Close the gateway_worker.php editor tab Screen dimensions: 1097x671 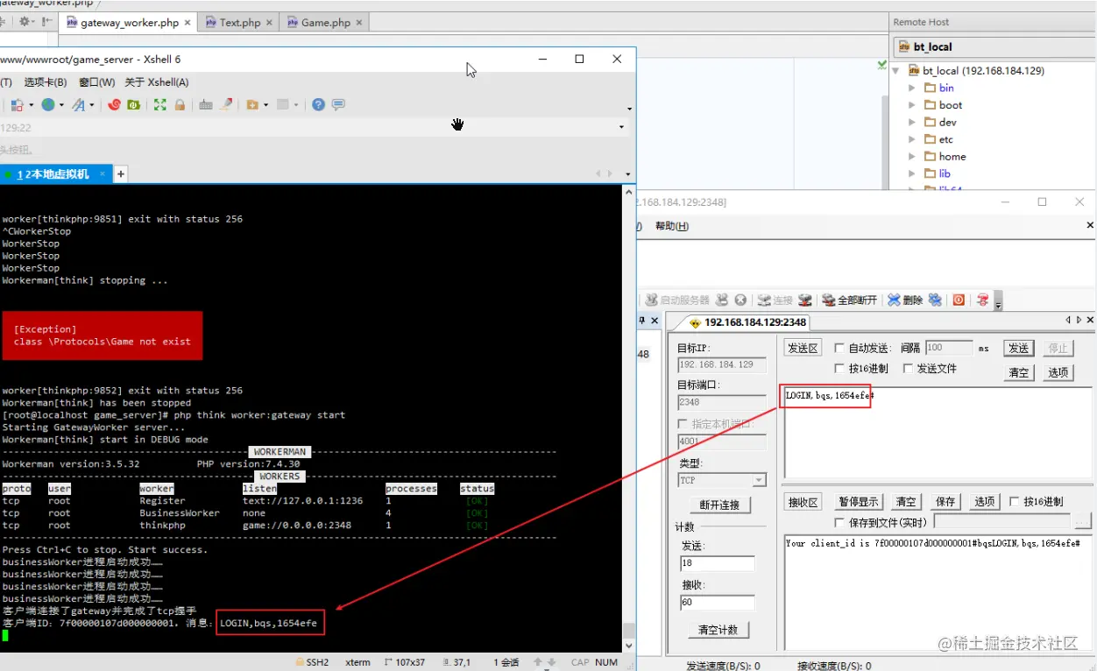click(x=188, y=23)
